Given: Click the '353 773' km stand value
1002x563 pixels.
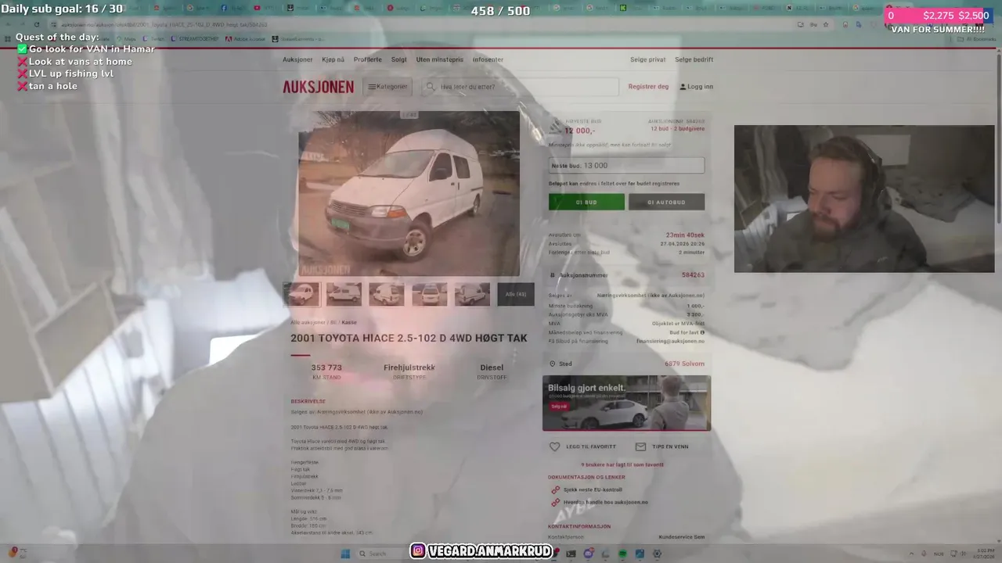Looking at the screenshot, I should [326, 368].
